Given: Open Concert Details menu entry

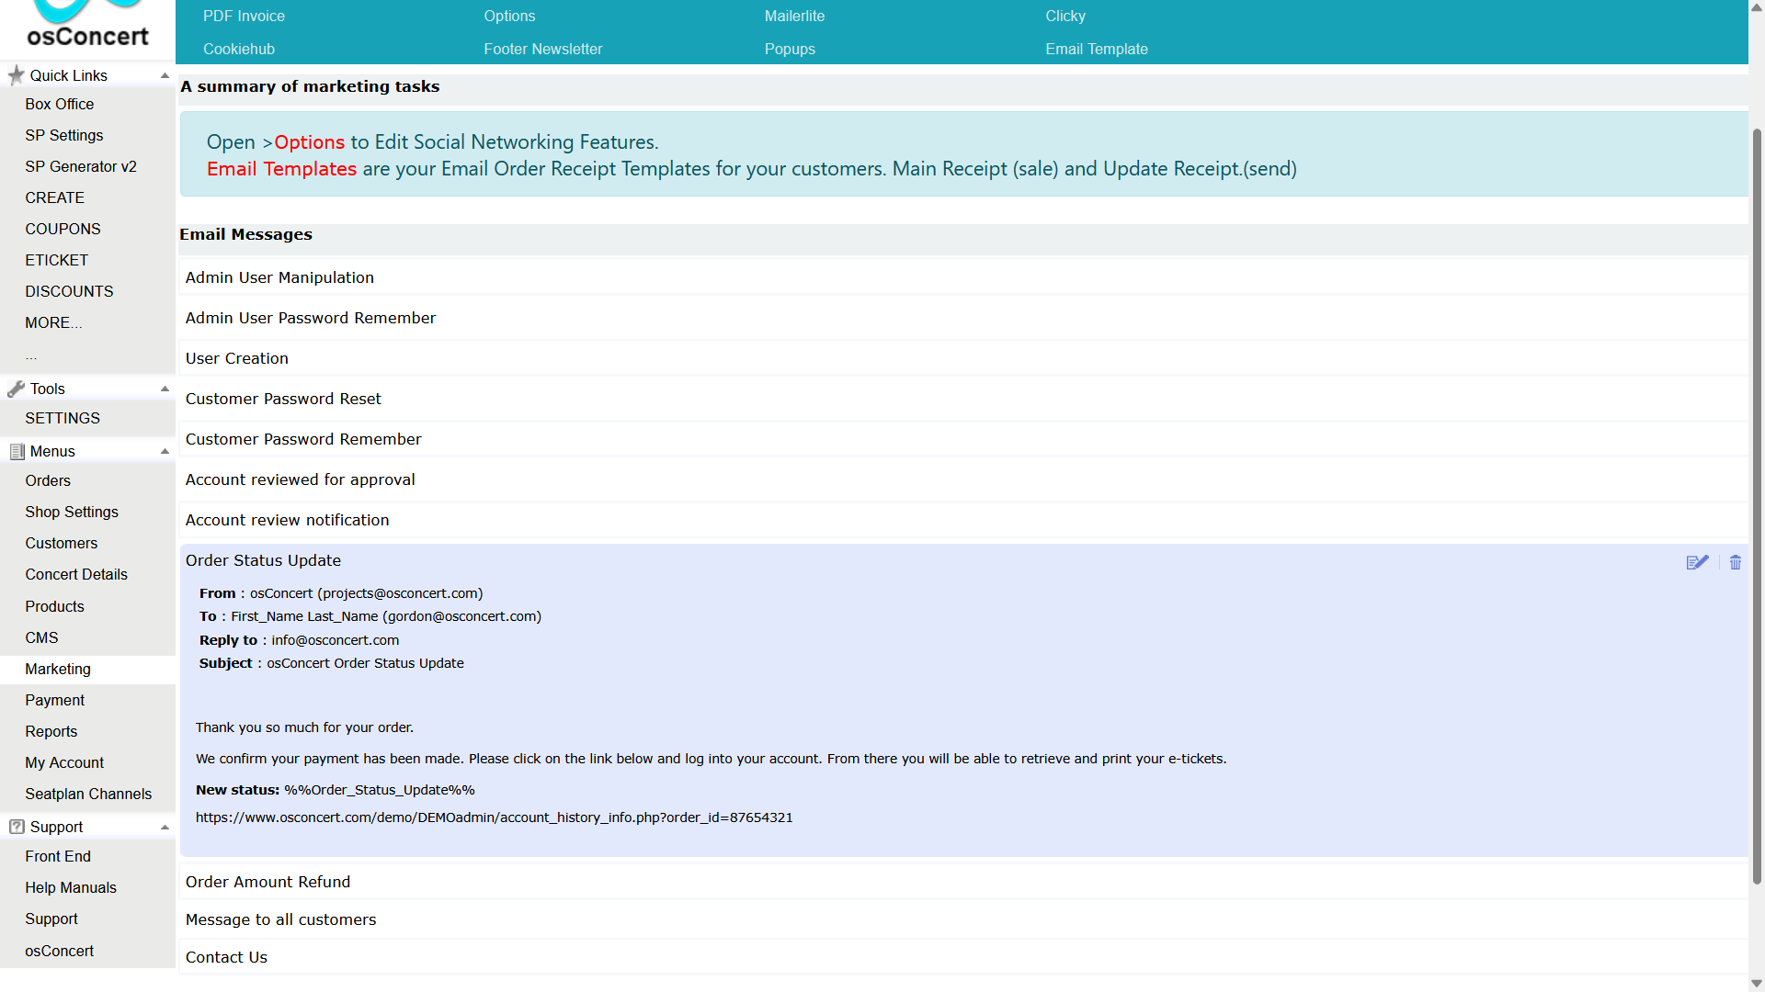Looking at the screenshot, I should point(76,574).
